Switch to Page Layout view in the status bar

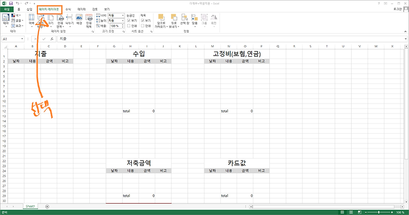pos(351,212)
